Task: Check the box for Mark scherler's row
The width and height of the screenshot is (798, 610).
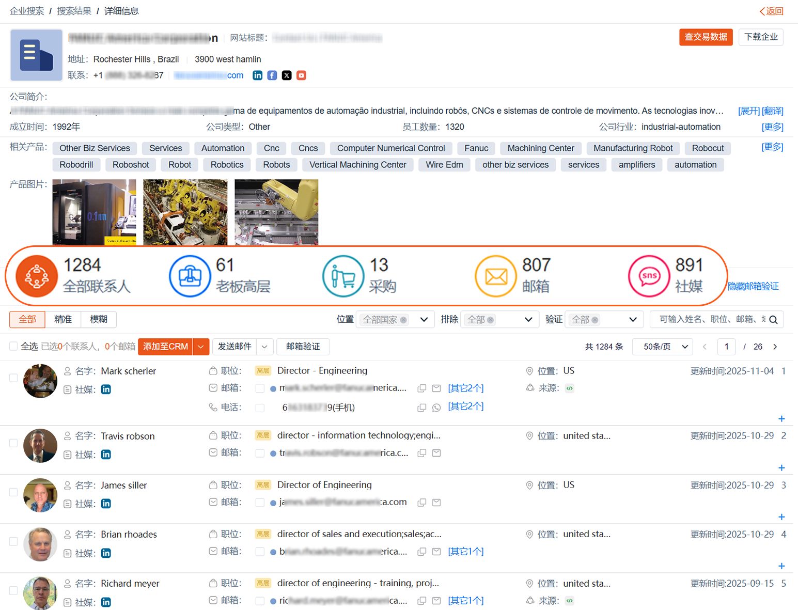Action: [x=13, y=378]
